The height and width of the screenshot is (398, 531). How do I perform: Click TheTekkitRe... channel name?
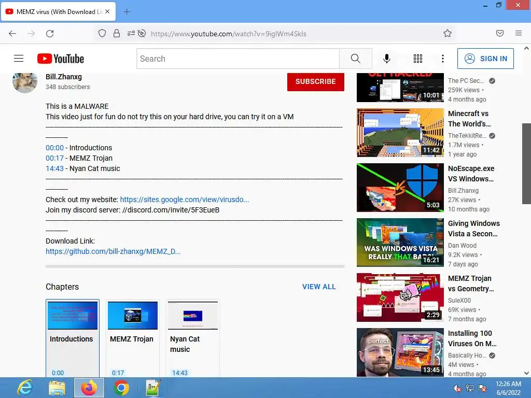pyautogui.click(x=467, y=136)
